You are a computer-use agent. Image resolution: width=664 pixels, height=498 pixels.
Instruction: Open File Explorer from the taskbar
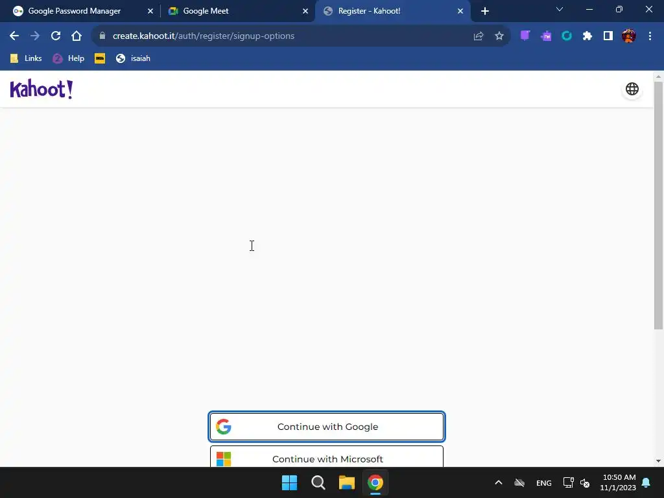(347, 482)
